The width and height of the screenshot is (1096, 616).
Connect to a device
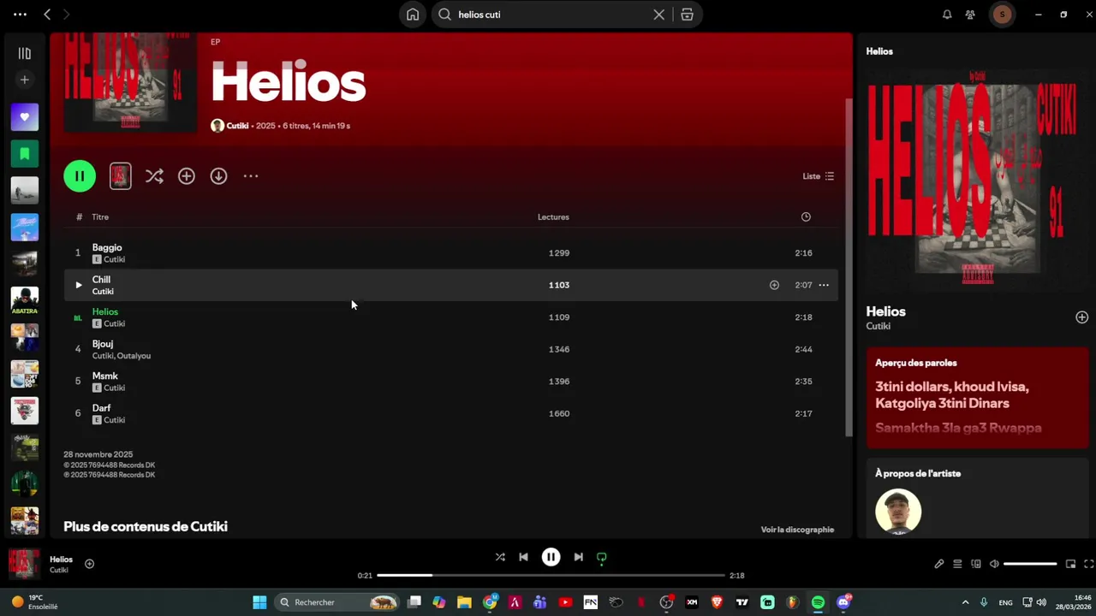click(976, 564)
